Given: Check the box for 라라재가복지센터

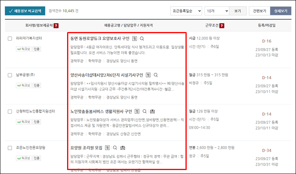Looking at the screenshot, I should point(10,38).
